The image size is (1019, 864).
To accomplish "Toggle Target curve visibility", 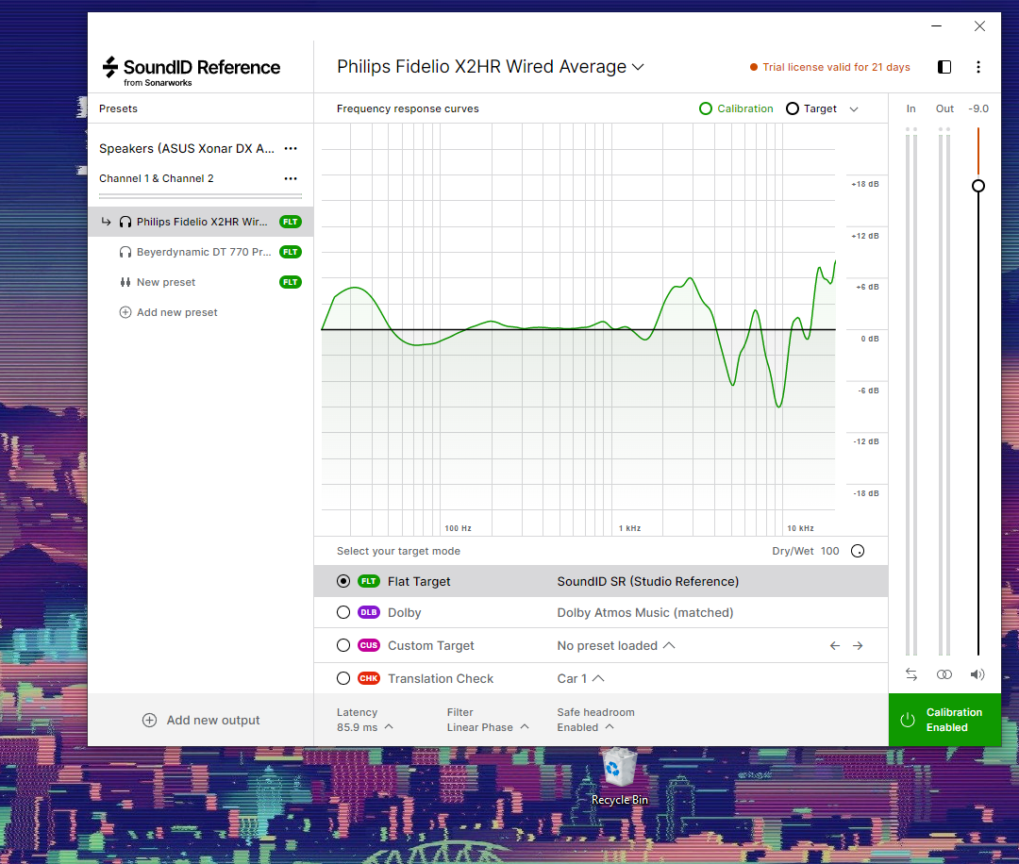I will pyautogui.click(x=811, y=108).
